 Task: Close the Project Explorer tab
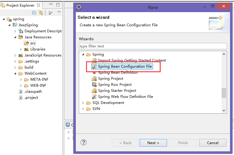[38, 5]
